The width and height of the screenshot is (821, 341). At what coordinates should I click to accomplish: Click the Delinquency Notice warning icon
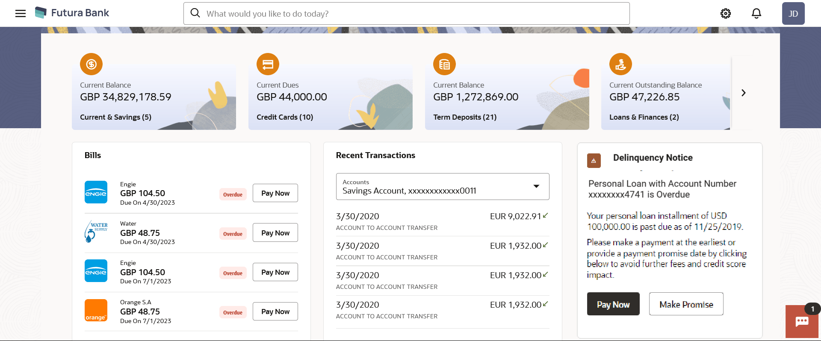pos(594,161)
